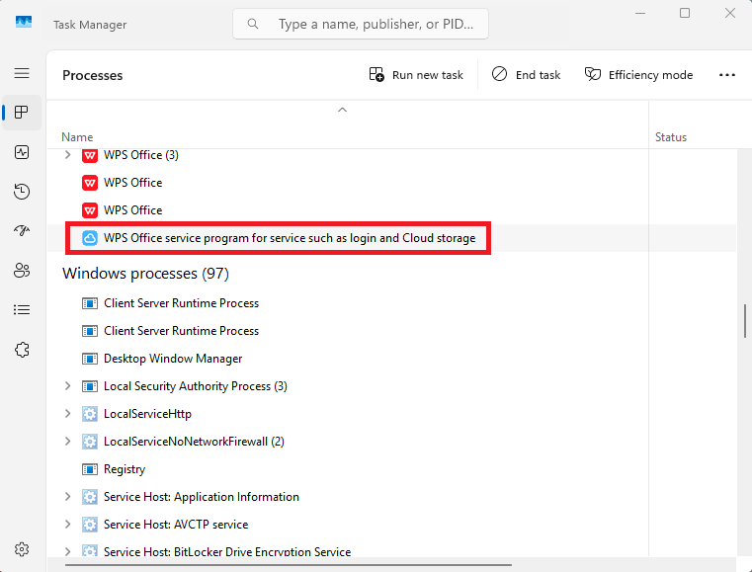
Task: Click the Desktop Window Manager icon
Action: [x=90, y=359]
